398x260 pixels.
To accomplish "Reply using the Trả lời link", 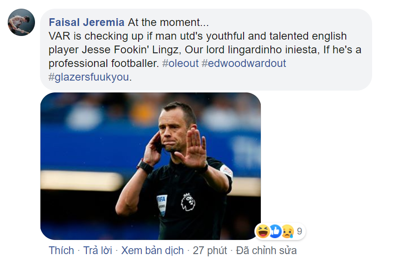I will click(x=97, y=250).
